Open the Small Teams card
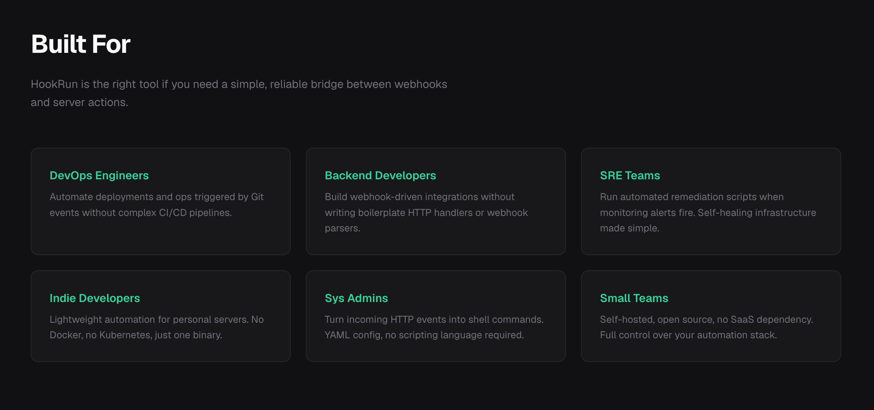This screenshot has height=410, width=874. coord(711,316)
